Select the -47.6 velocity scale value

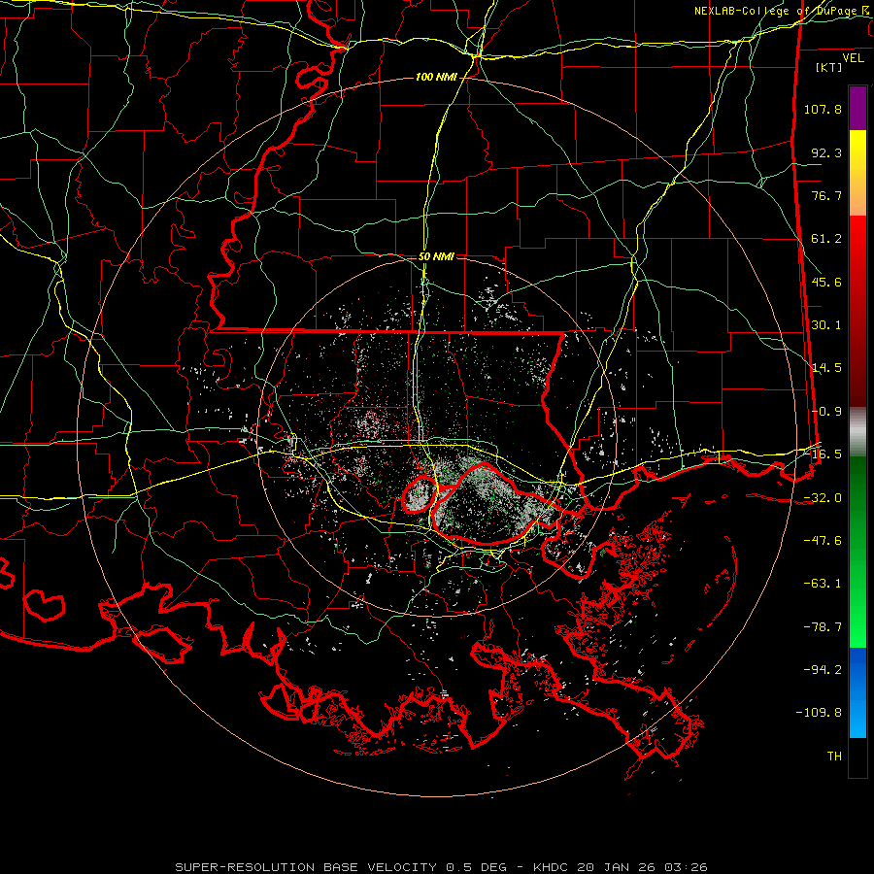tap(823, 541)
